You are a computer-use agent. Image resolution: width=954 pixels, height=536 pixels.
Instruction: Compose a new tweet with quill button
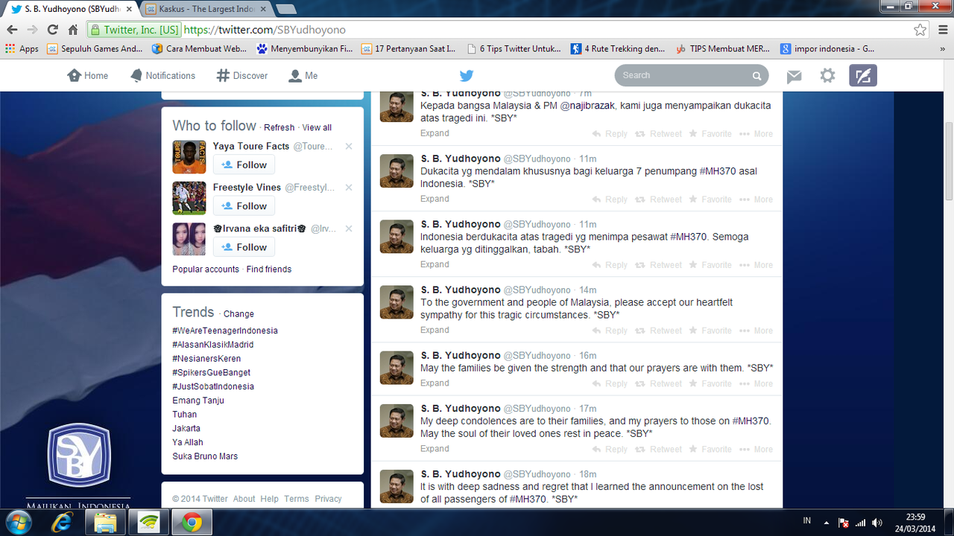tap(863, 75)
